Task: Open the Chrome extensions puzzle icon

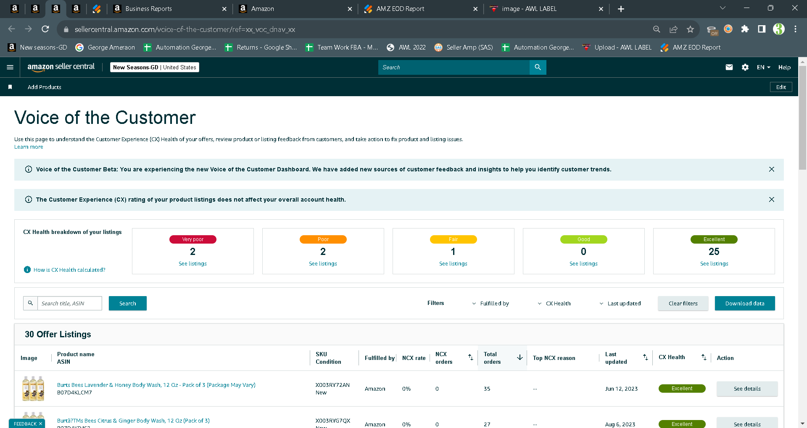Action: tap(745, 29)
